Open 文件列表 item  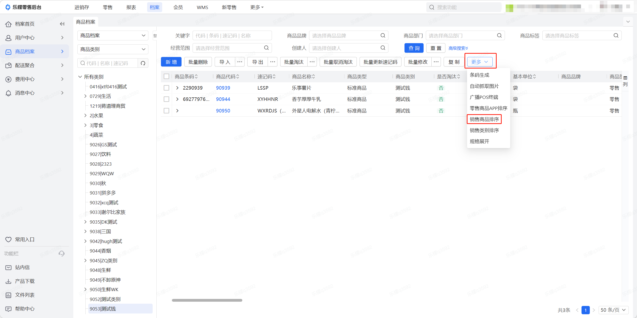pos(34,295)
